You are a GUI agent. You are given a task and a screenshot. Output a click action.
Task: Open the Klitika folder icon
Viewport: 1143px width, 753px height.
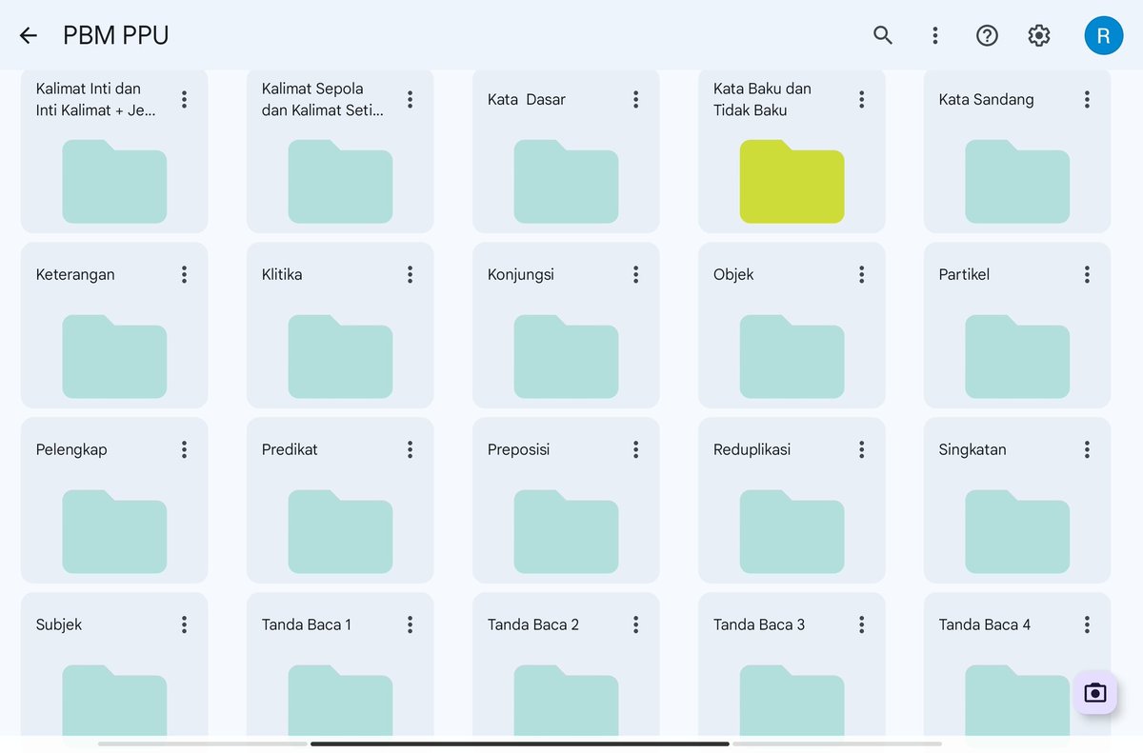[340, 356]
